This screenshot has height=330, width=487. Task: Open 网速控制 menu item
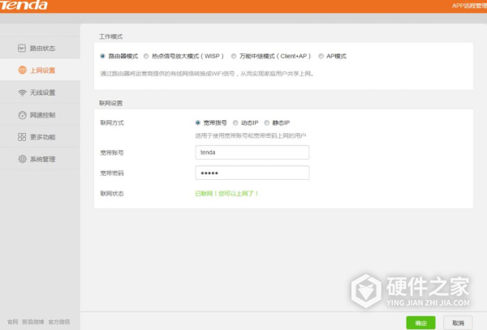tap(40, 115)
